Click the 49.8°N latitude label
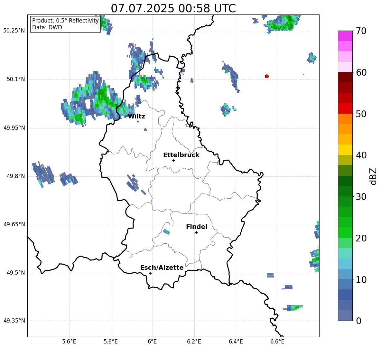The height and width of the screenshot is (348, 381). (x=16, y=176)
